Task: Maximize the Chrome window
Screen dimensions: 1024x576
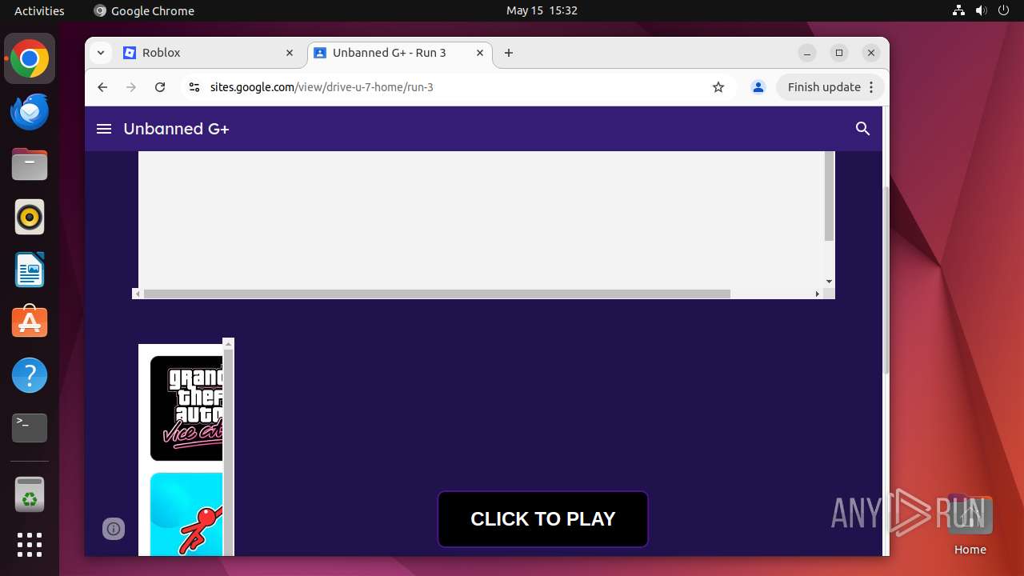Action: click(839, 53)
